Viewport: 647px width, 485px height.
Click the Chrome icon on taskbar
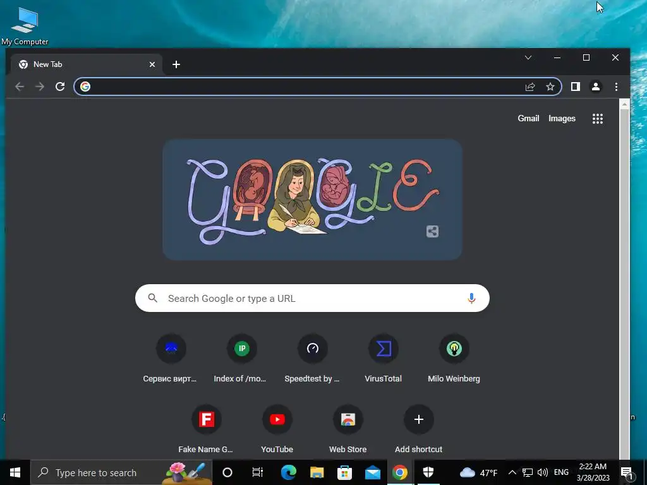click(400, 472)
